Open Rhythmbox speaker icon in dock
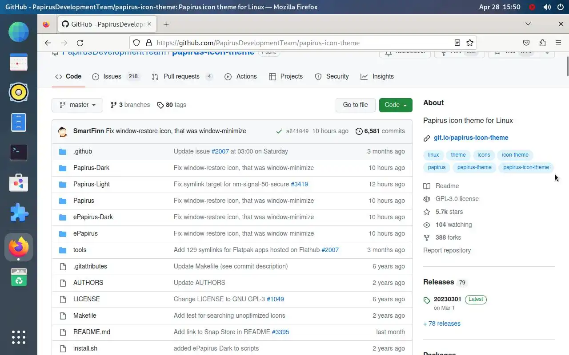Screen dimensions: 569x355 click(x=19, y=92)
